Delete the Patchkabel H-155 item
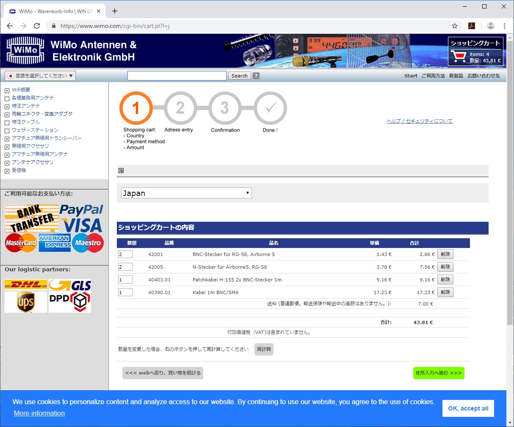This screenshot has height=427, width=514. click(x=445, y=280)
